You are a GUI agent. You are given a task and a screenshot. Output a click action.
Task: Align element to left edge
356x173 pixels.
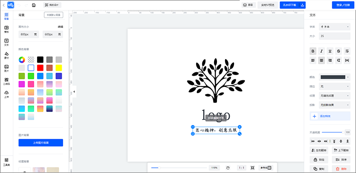313,141
